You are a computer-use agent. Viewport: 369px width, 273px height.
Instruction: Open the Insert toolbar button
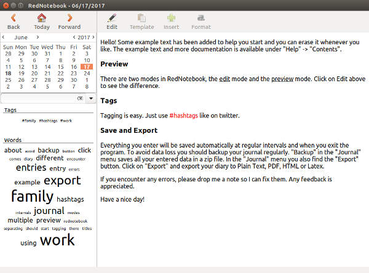click(171, 22)
